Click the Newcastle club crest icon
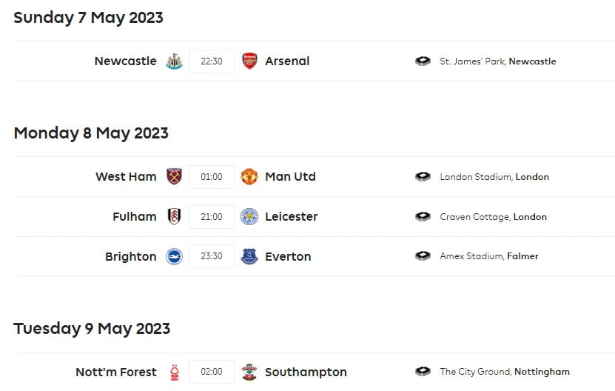This screenshot has width=615, height=391. pyautogui.click(x=174, y=61)
